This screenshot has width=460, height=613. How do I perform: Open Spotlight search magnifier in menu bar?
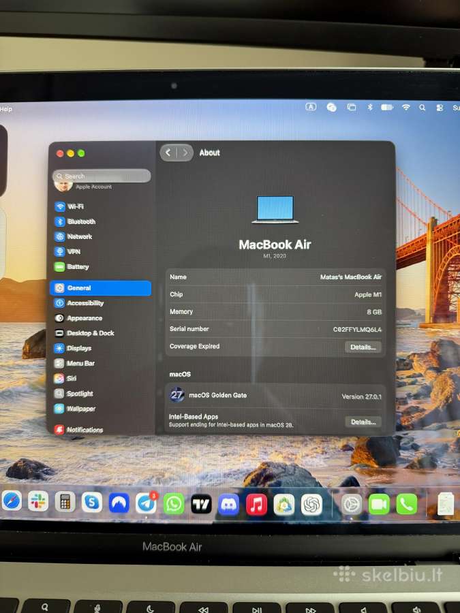pyautogui.click(x=423, y=108)
